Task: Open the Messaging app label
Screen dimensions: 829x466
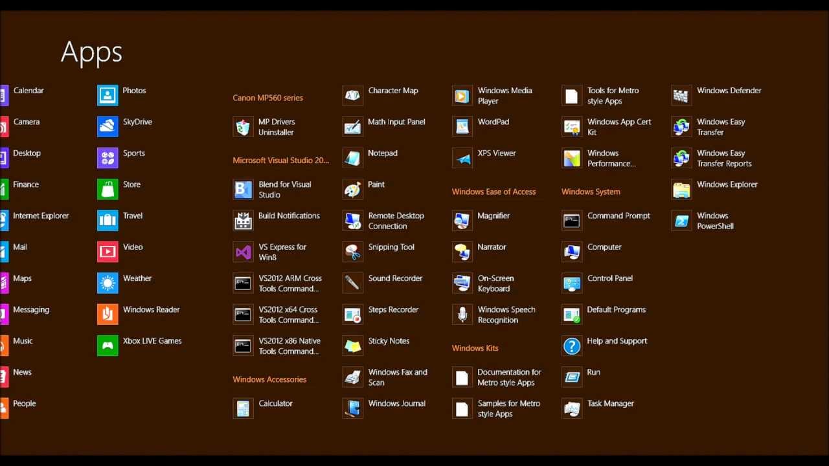Action: (x=31, y=309)
